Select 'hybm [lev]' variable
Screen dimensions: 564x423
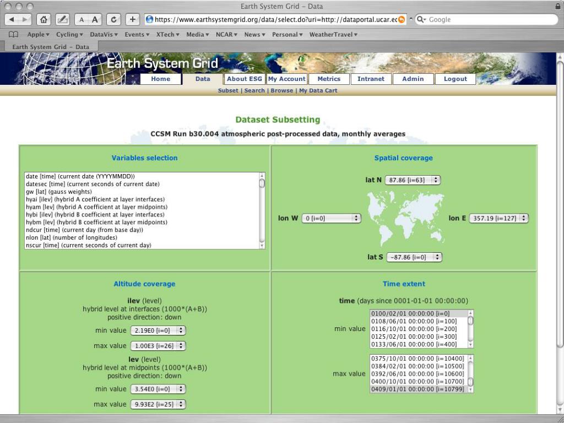[142, 223]
